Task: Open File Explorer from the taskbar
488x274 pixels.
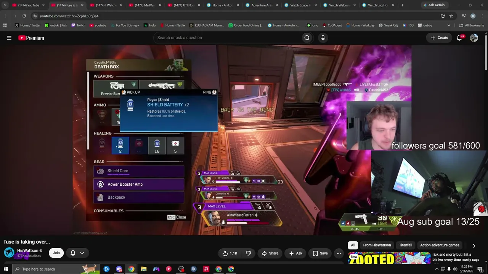Action: click(x=144, y=269)
